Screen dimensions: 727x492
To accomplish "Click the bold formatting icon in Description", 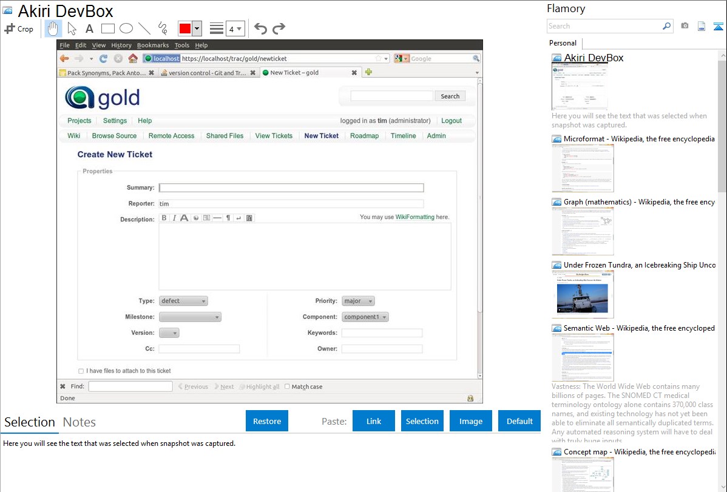I will pos(164,217).
